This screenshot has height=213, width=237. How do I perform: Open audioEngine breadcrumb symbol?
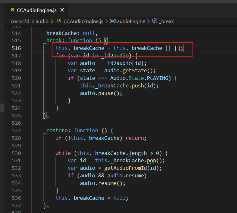point(131,21)
